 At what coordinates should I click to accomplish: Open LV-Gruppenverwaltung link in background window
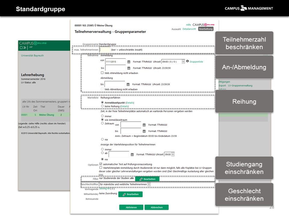[240, 86]
